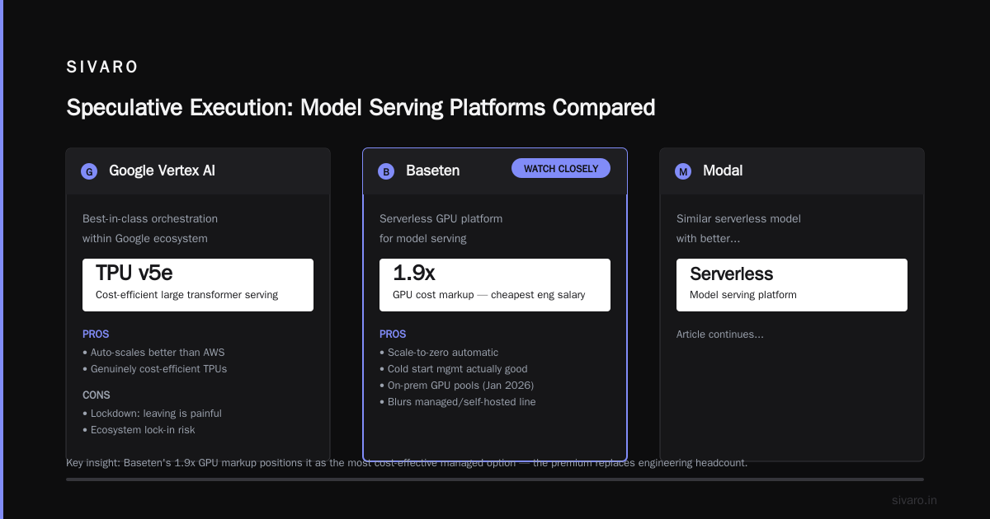Click 'Auto-scales better than AWS' bullet

(153, 353)
